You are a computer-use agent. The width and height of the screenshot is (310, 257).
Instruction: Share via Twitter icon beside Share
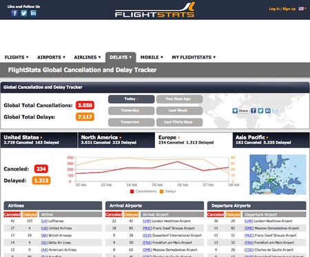point(260,111)
